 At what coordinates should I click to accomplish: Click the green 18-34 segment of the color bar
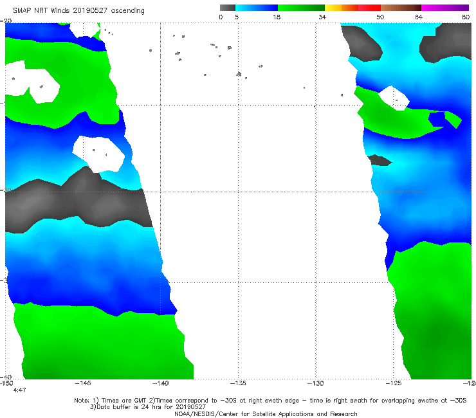point(301,8)
